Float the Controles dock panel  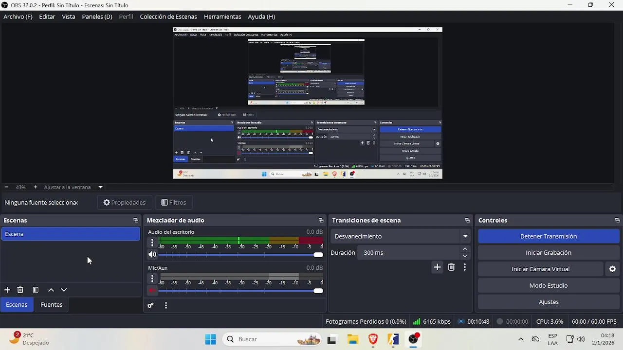coord(617,220)
